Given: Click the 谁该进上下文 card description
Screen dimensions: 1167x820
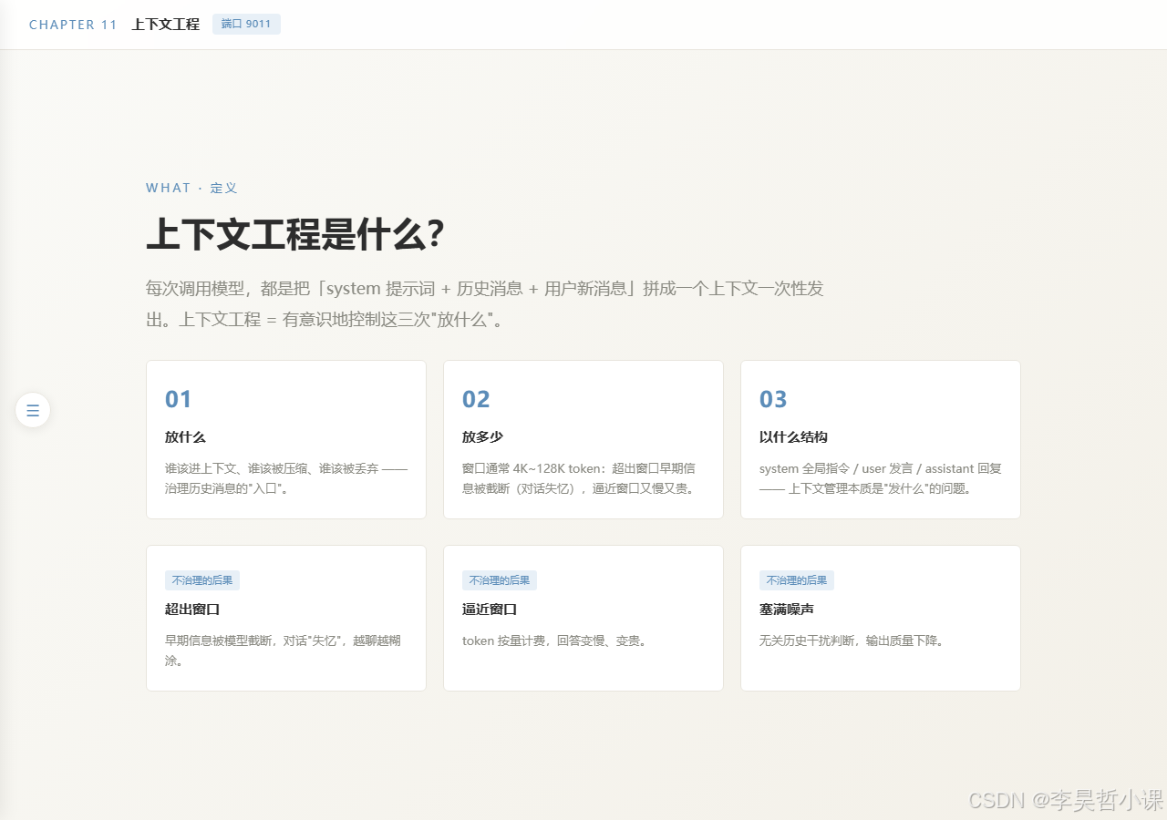Looking at the screenshot, I should click(286, 478).
